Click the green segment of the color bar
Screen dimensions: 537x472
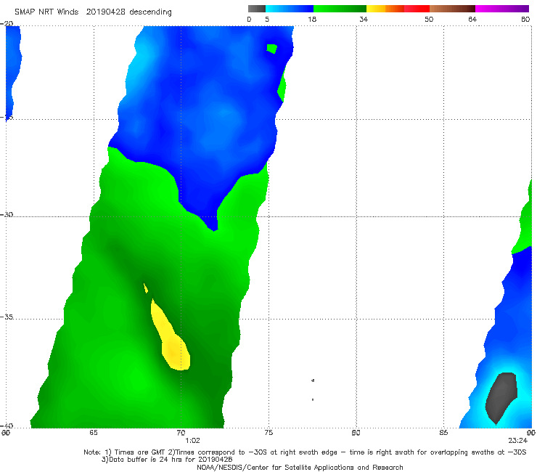point(340,9)
